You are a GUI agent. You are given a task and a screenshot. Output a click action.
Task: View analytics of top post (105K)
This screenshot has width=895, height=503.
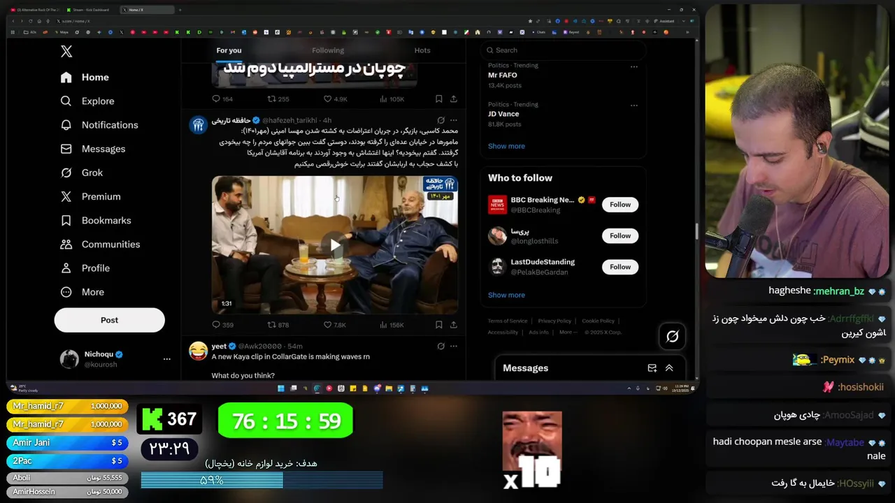(x=392, y=99)
